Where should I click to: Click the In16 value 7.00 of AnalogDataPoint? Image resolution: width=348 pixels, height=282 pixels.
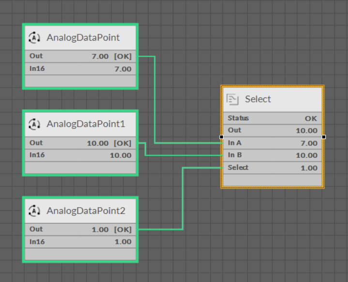coord(122,69)
